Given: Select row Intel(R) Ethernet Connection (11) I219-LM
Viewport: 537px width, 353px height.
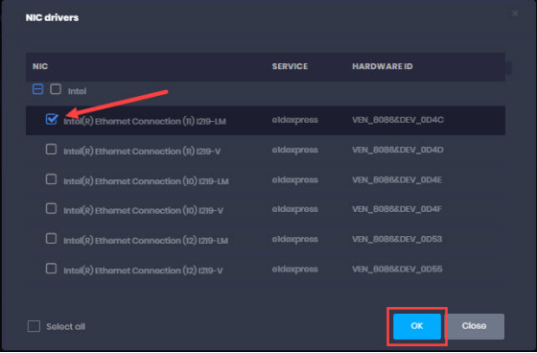Looking at the screenshot, I should (266, 120).
